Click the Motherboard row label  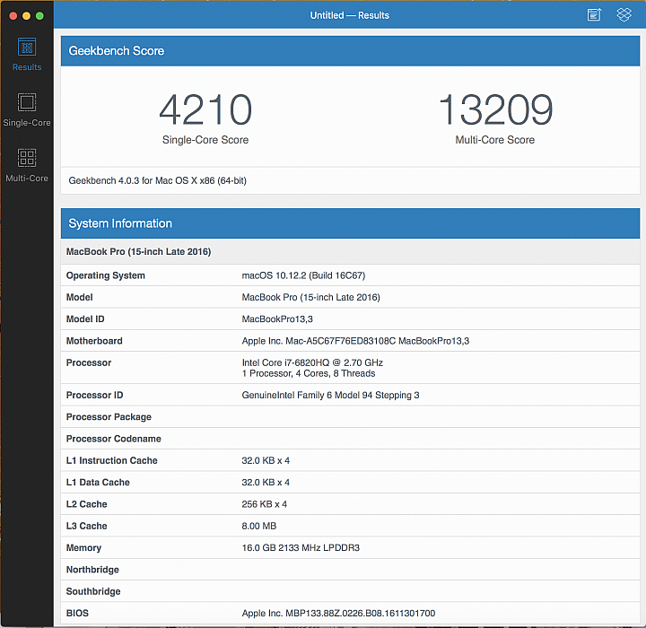(94, 341)
